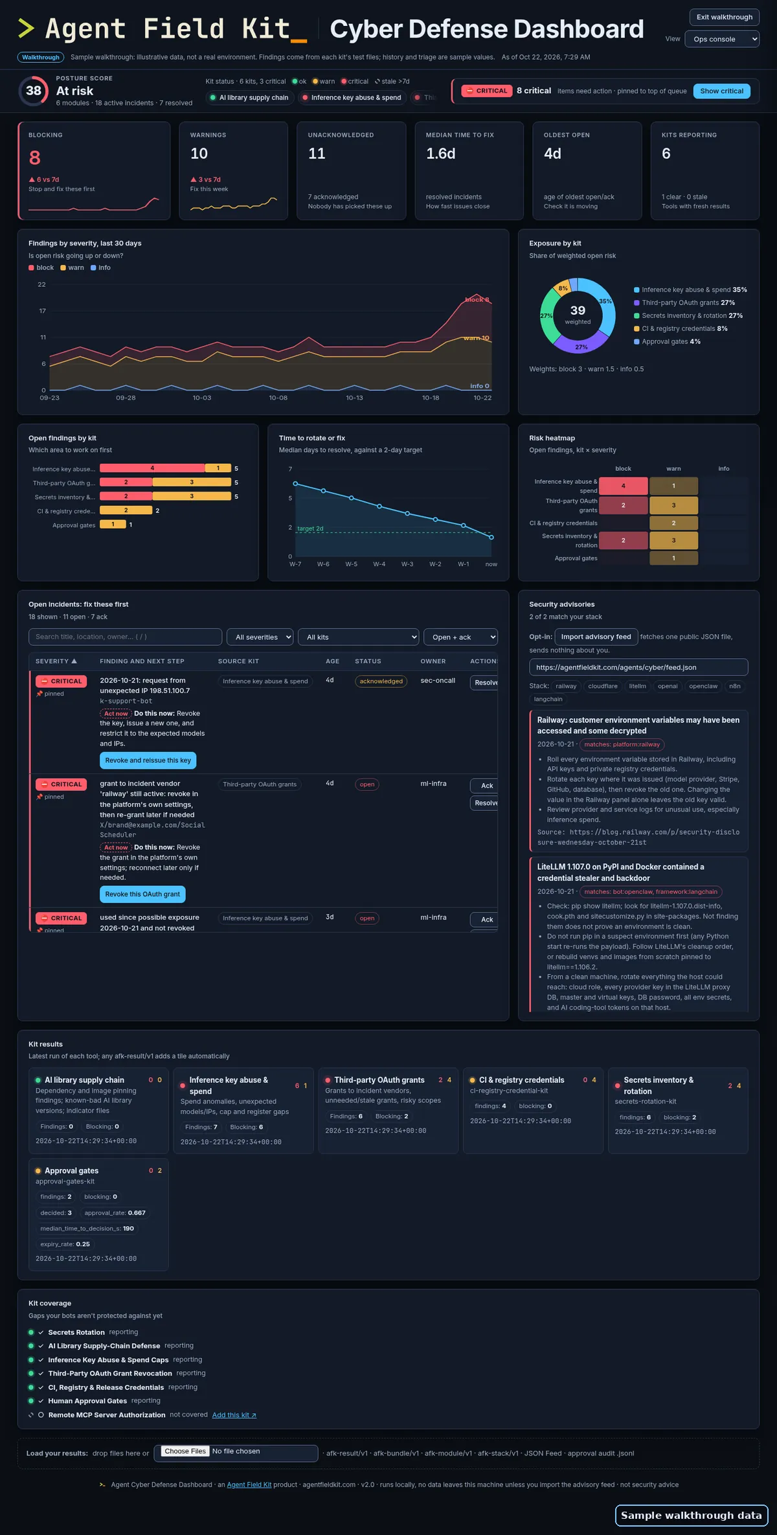Click the pin icon under first CRITICAL incident
The height and width of the screenshot is (1535, 777).
(39, 694)
